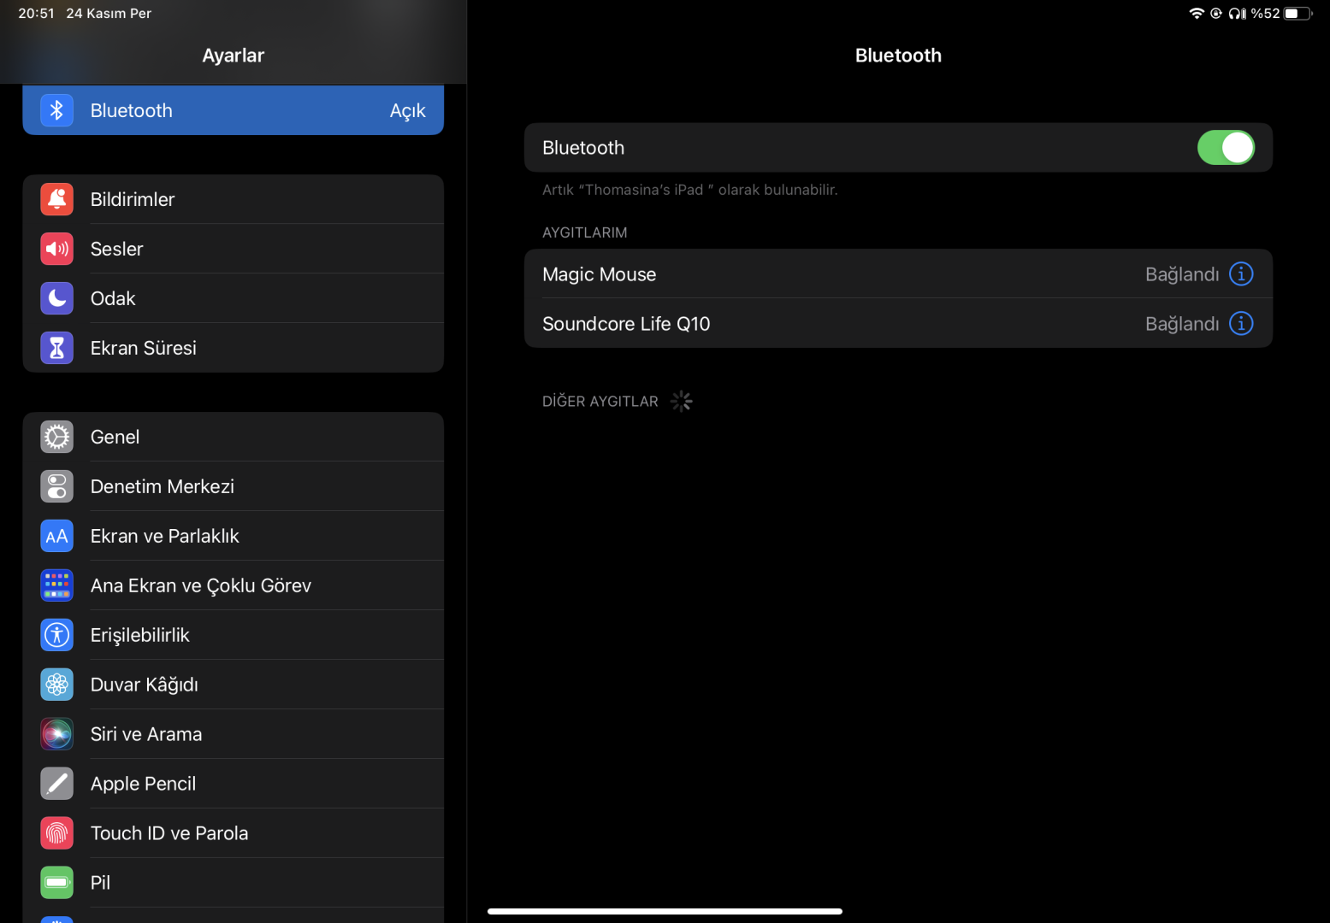Viewport: 1330px width, 923px height.
Task: Open Duvar Kâğıdı settings
Action: 233,685
